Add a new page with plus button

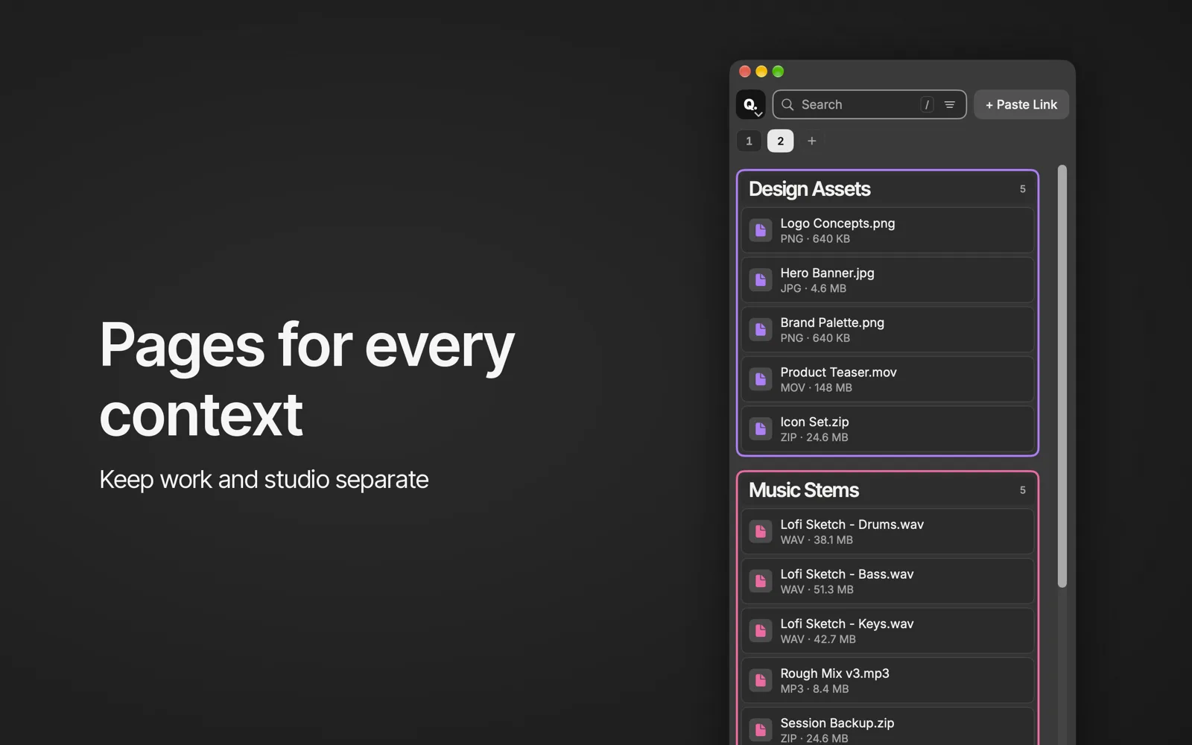coord(811,141)
